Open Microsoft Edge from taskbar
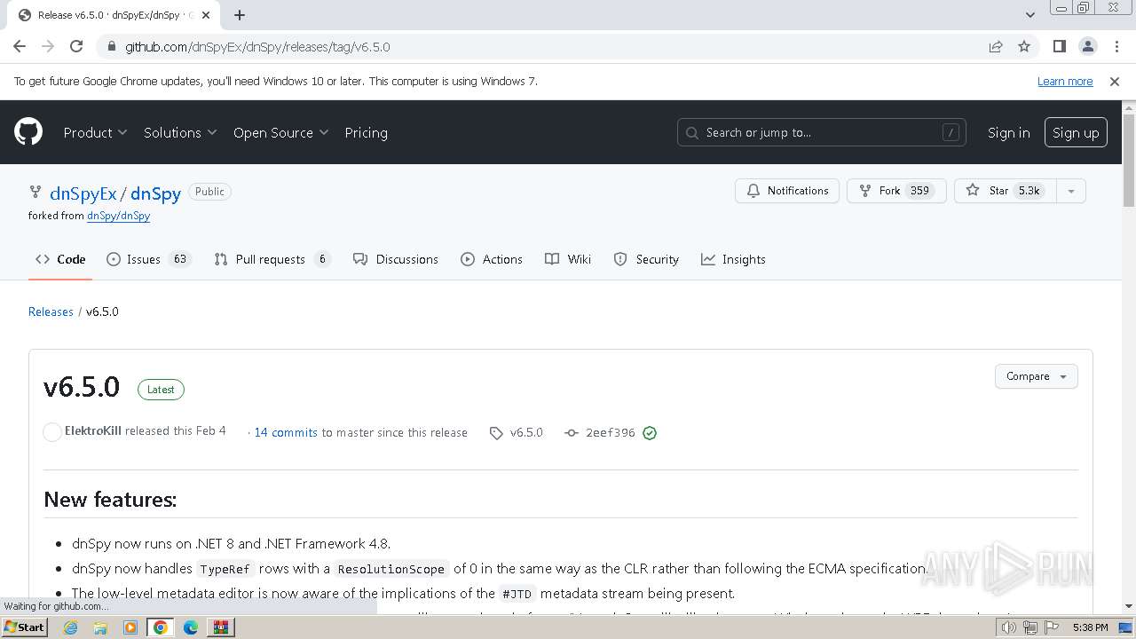This screenshot has height=639, width=1136. pos(191,627)
